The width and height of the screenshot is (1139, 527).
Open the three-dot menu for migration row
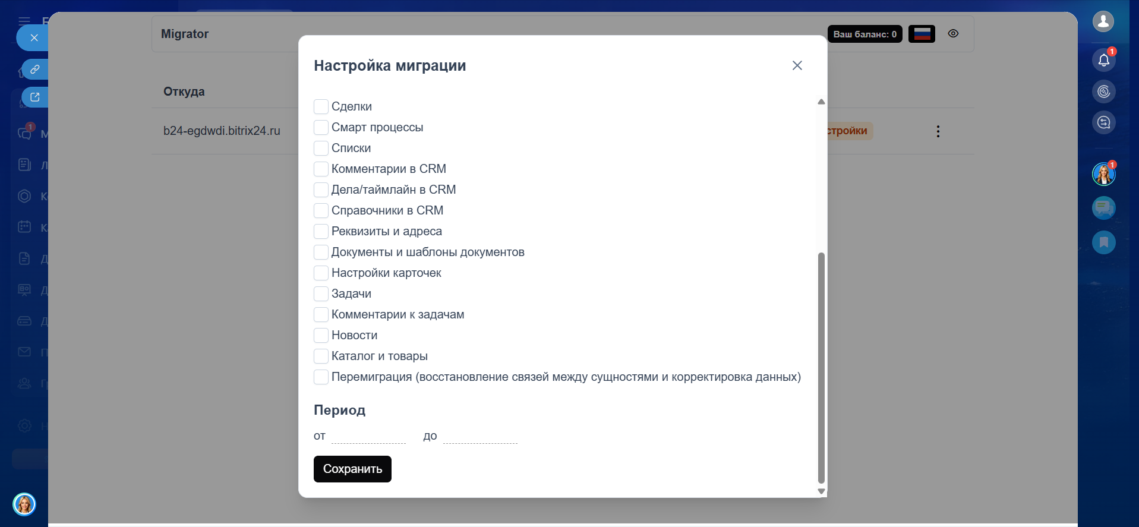pos(938,131)
